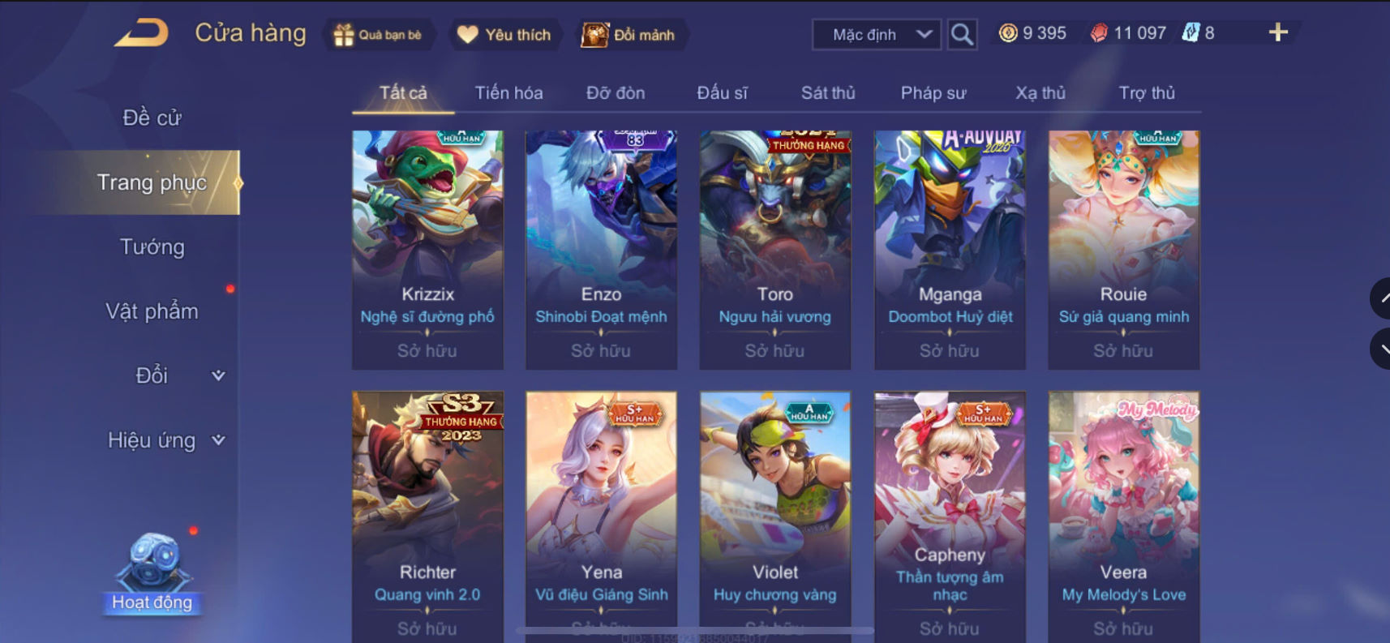Click the plus icon to add currency
1390x643 pixels.
[x=1278, y=32]
